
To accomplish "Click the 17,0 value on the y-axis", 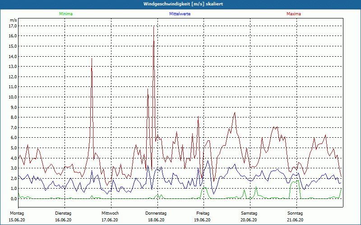I will click(x=13, y=26).
